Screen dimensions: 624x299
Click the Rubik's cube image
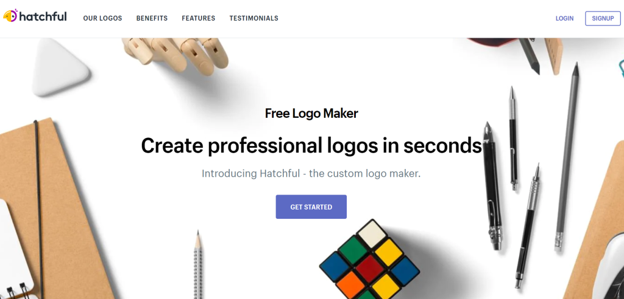click(x=369, y=261)
